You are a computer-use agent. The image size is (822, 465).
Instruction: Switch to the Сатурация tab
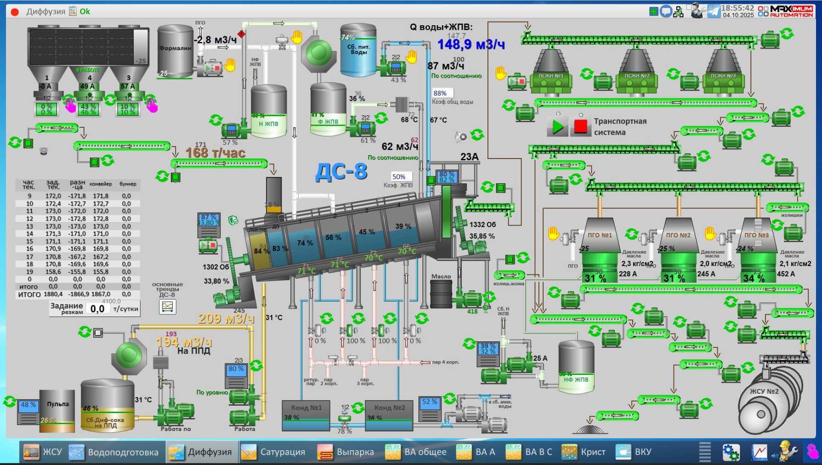[273, 452]
